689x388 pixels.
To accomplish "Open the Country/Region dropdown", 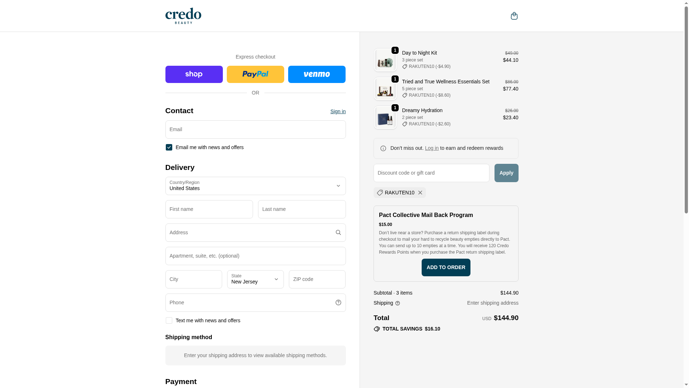I will [x=255, y=186].
